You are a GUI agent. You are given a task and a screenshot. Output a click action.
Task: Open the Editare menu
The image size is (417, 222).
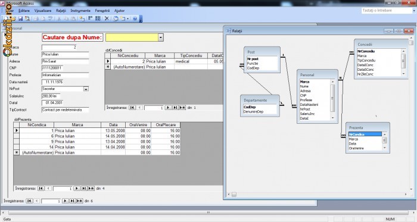24,11
